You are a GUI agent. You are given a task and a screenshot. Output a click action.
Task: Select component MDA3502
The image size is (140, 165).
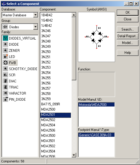(48, 146)
